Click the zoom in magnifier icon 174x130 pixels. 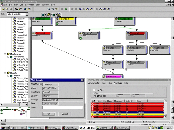[x=53, y=9]
